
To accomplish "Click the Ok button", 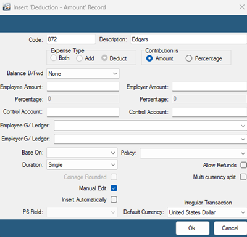I will [x=193, y=228].
